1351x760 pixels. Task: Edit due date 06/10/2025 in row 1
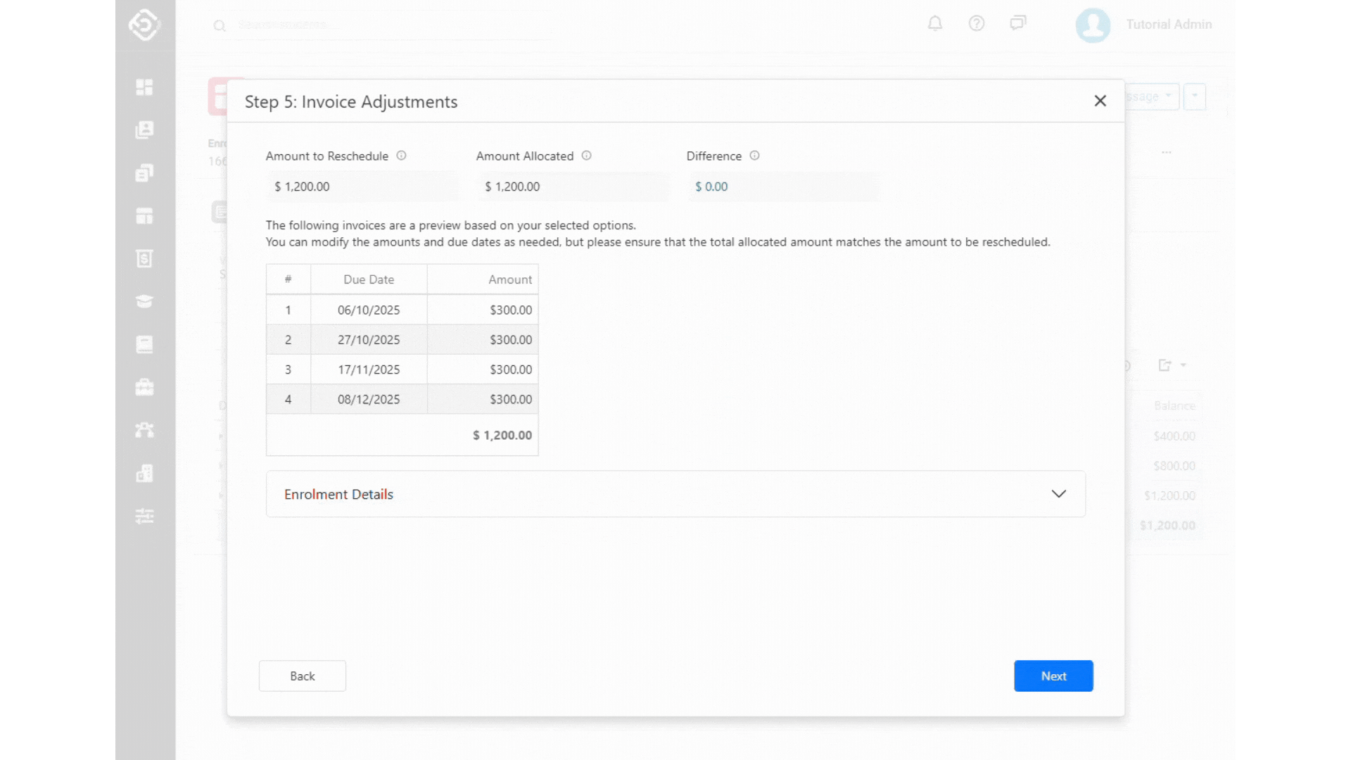click(369, 310)
